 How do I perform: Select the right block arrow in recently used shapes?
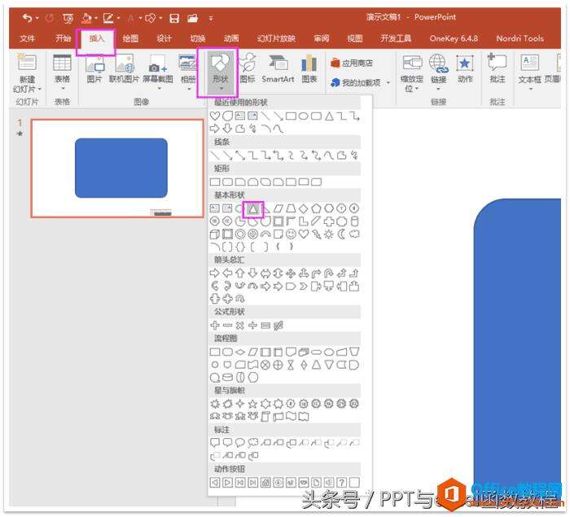215,129
